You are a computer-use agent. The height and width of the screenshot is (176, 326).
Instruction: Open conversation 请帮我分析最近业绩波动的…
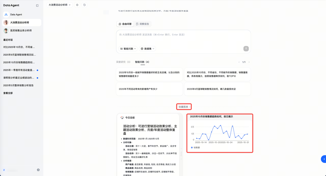coord(21,78)
